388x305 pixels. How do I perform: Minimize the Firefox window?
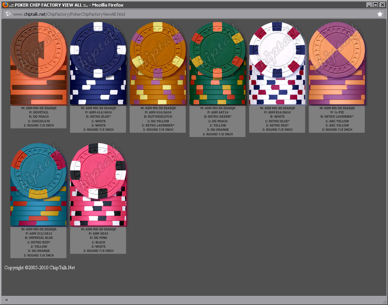[x=369, y=5]
